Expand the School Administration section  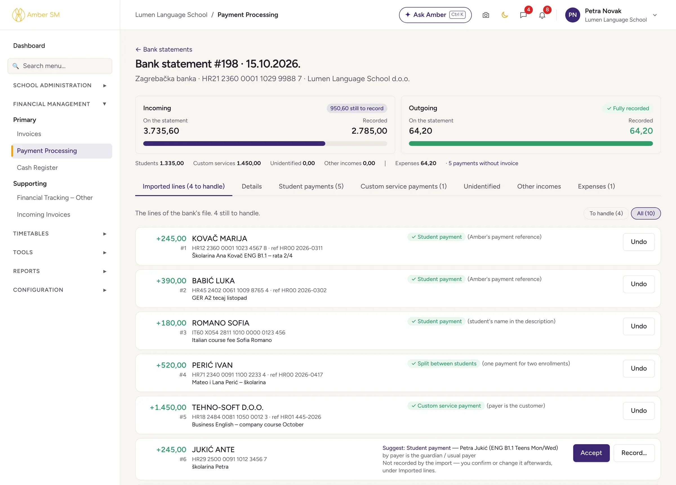coord(60,85)
